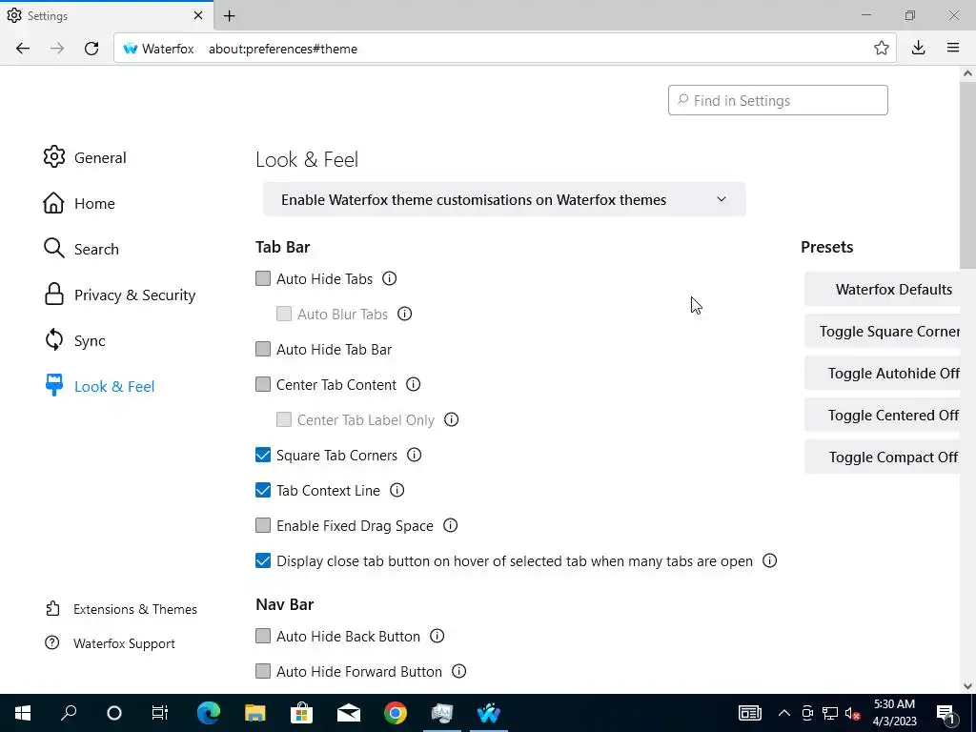Expand the Waterfox theme customisations dropdown
The height and width of the screenshot is (732, 976).
[x=504, y=199]
